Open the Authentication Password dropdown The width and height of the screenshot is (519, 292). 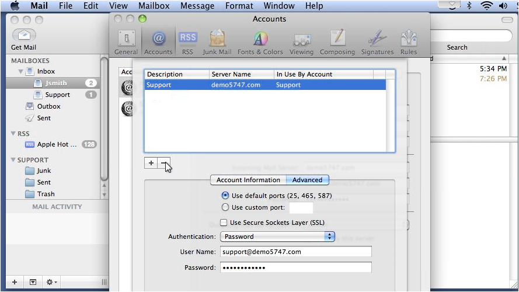click(277, 237)
